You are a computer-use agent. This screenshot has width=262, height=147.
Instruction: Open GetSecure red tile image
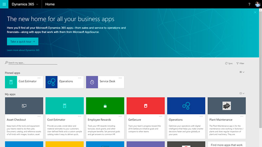[x=145, y=106]
